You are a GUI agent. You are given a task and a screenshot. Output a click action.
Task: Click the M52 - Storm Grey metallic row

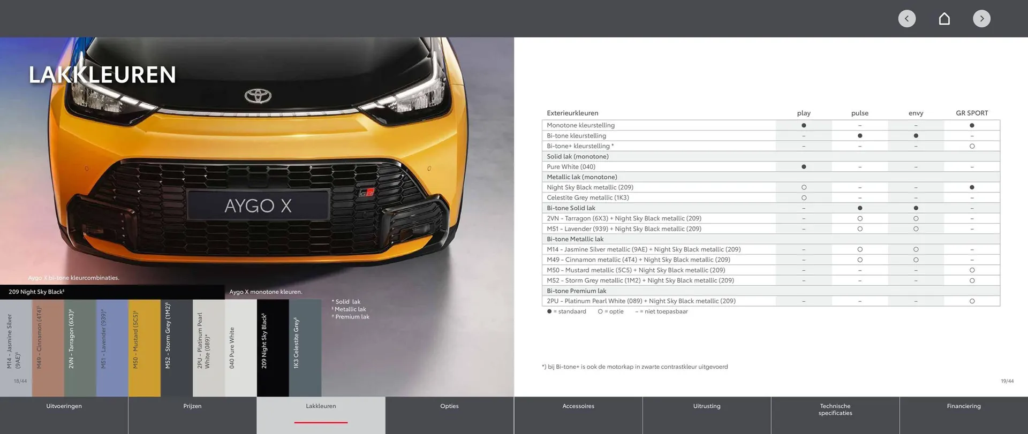click(771, 280)
